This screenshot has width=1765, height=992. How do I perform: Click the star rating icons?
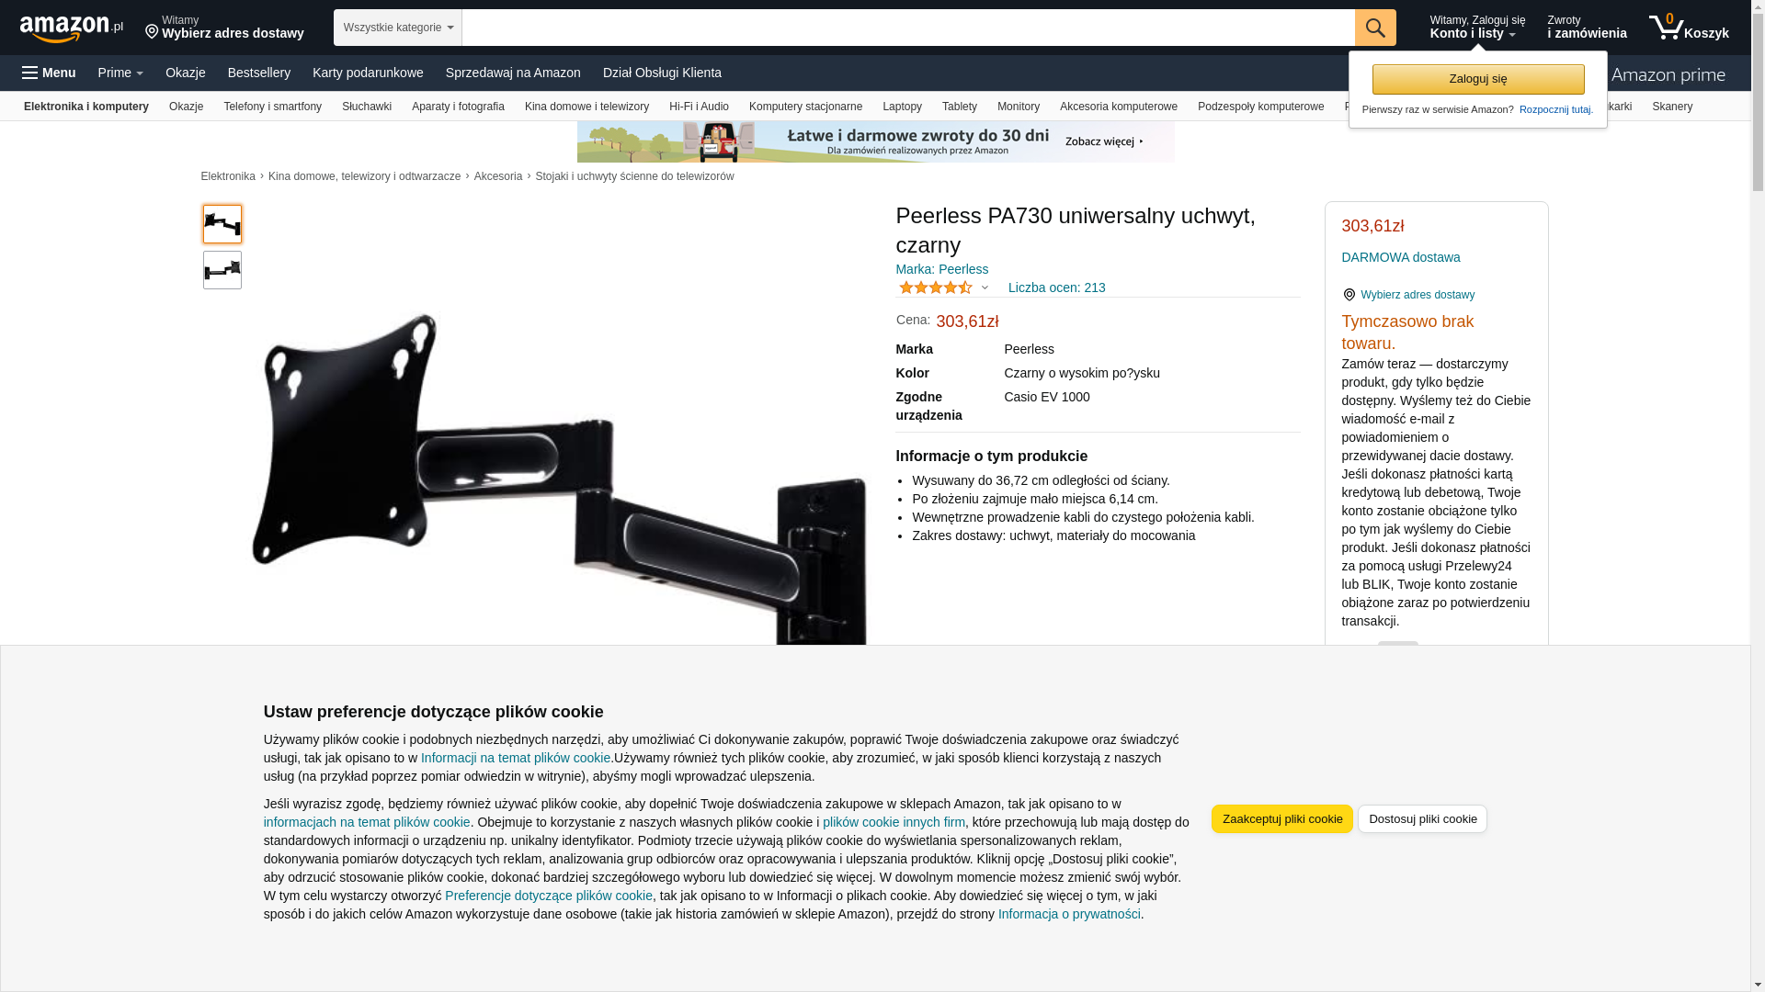click(935, 287)
